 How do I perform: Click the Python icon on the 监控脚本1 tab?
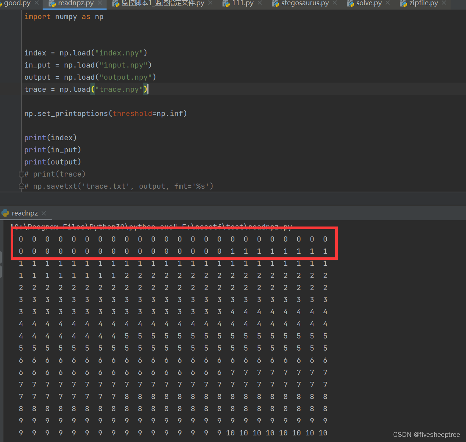pos(115,4)
